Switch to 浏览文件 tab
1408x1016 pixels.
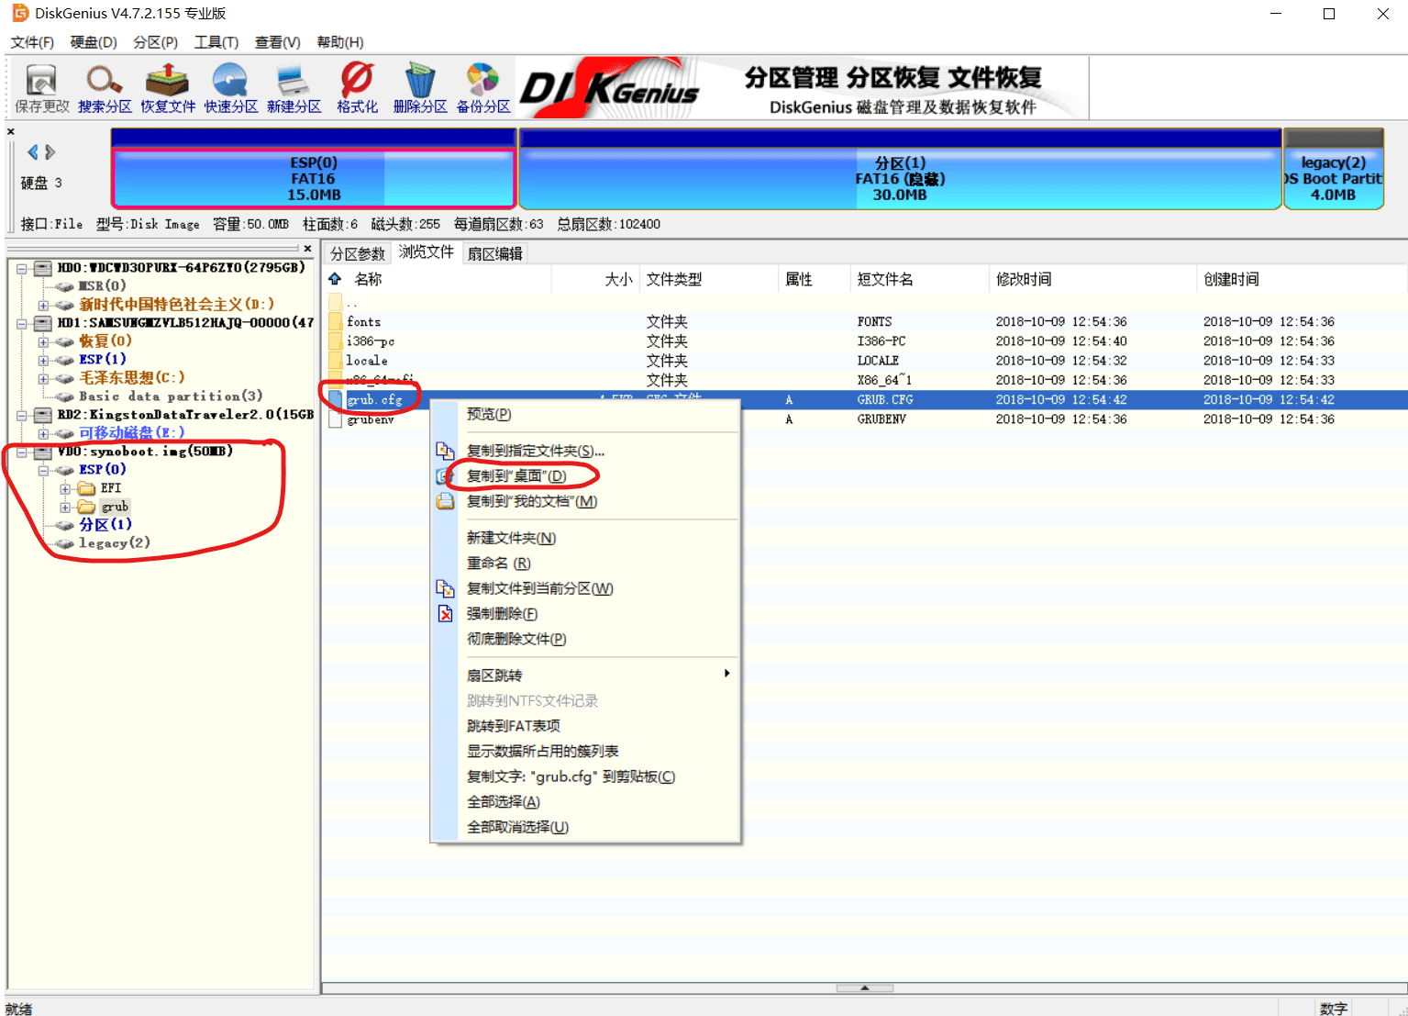(426, 252)
